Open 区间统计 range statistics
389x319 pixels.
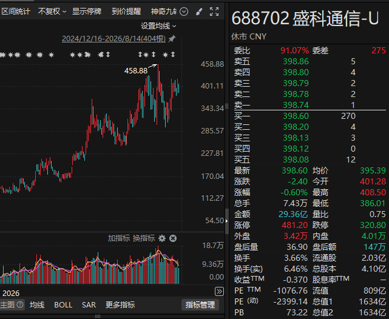(x=16, y=12)
